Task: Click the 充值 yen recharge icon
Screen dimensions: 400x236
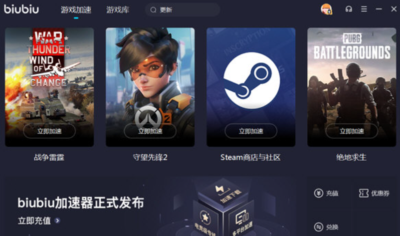Action: click(x=318, y=193)
